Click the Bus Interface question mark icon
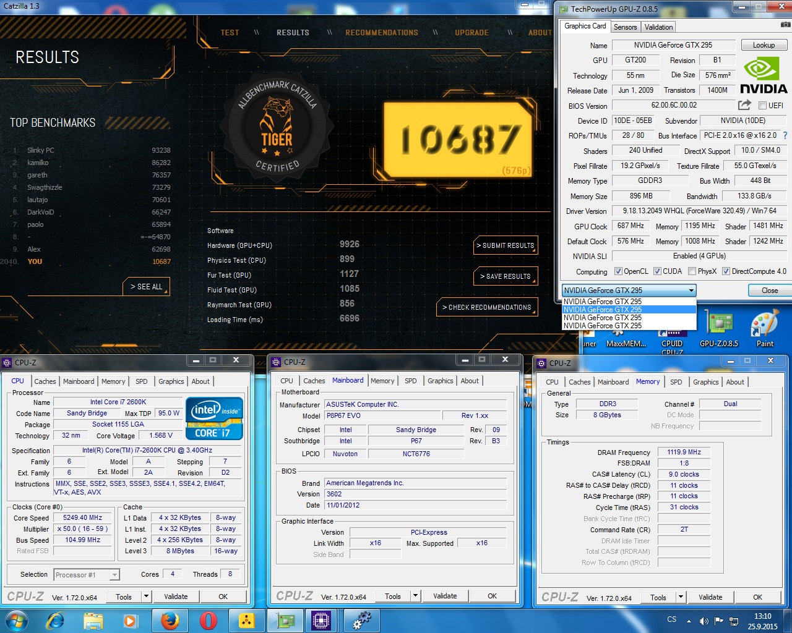 (785, 135)
